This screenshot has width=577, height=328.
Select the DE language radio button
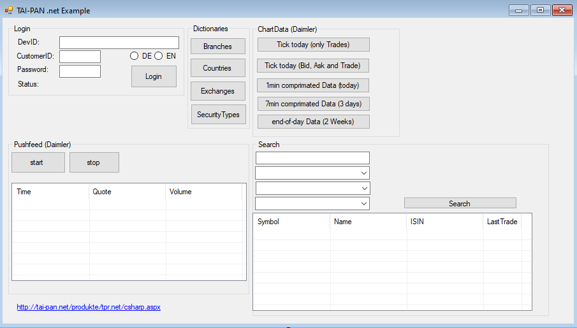(134, 56)
